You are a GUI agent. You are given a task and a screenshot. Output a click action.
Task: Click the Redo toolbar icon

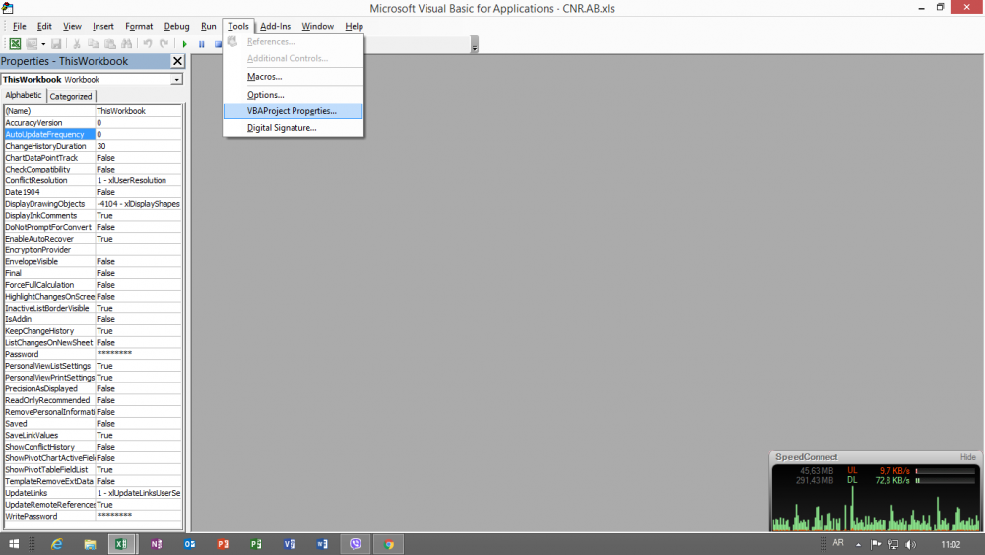164,44
